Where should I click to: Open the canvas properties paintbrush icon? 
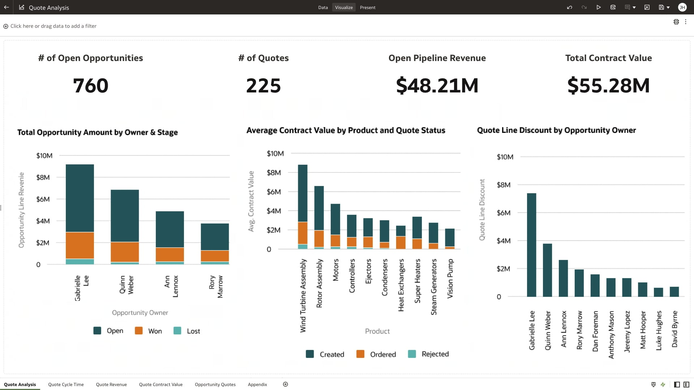tap(653, 385)
